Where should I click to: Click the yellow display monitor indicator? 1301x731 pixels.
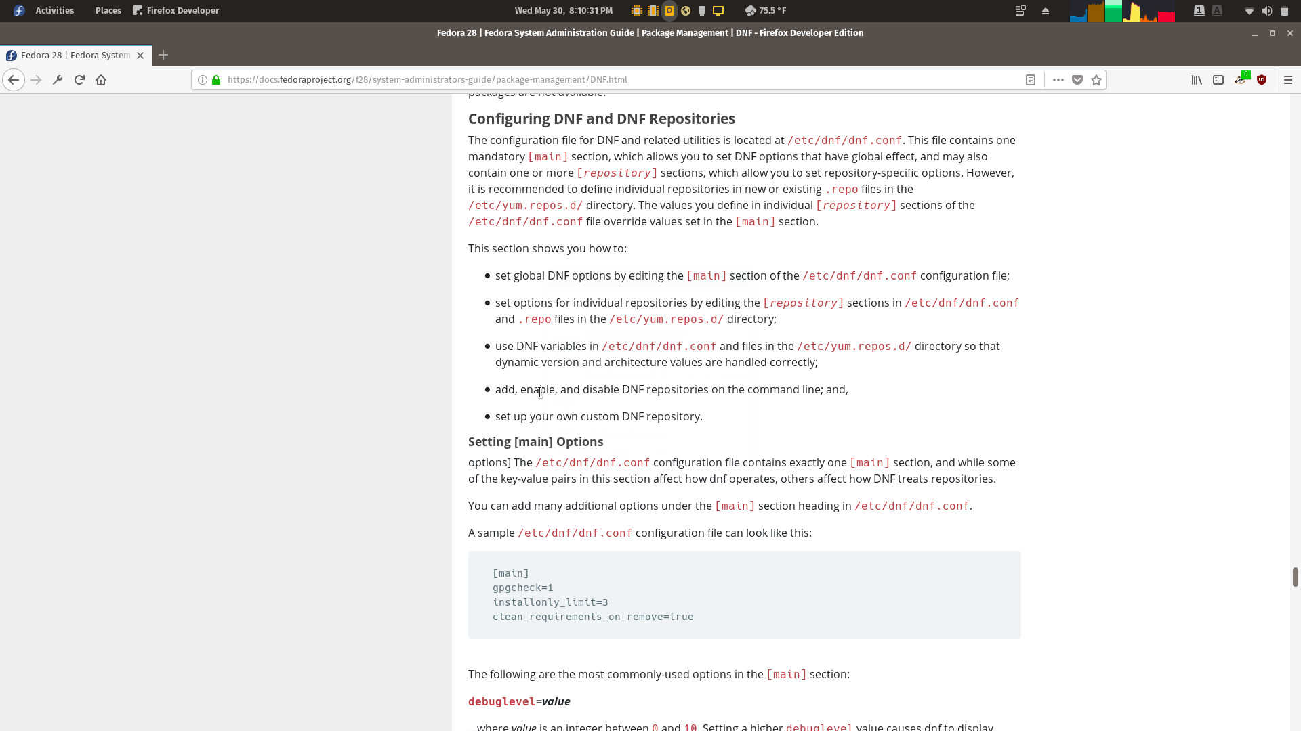pyautogui.click(x=718, y=11)
